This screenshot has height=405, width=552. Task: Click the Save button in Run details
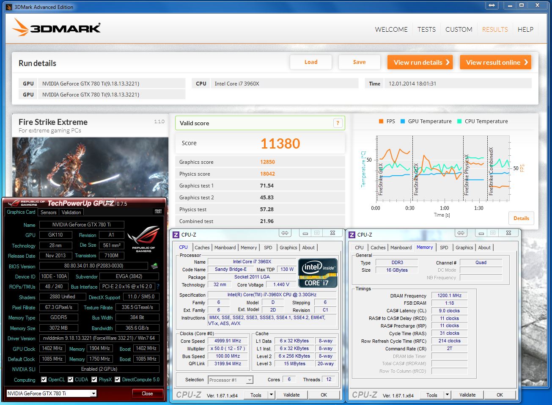[x=360, y=62]
